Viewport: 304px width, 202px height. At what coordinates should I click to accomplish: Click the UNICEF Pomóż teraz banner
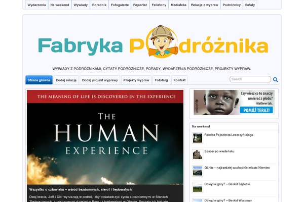pos(234,103)
